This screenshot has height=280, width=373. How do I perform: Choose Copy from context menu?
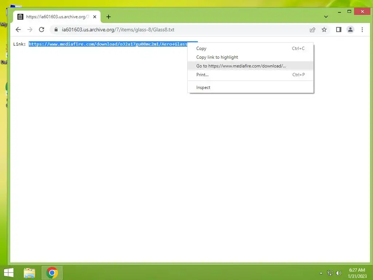pyautogui.click(x=251, y=48)
